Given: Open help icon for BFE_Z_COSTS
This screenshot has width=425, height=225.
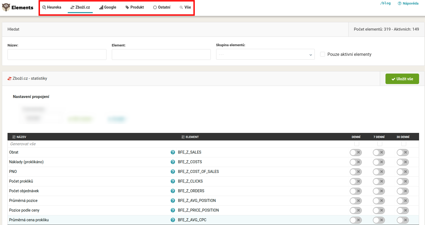Looking at the screenshot, I should pyautogui.click(x=173, y=162).
